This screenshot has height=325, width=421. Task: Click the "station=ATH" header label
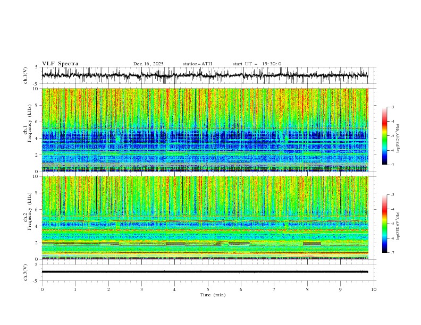pos(197,64)
